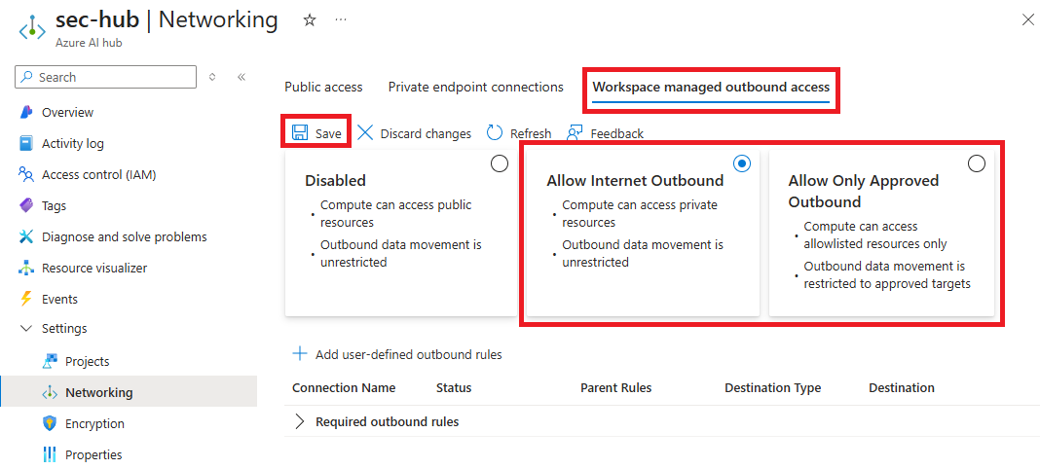Open Access control (IAM) page

click(x=98, y=174)
